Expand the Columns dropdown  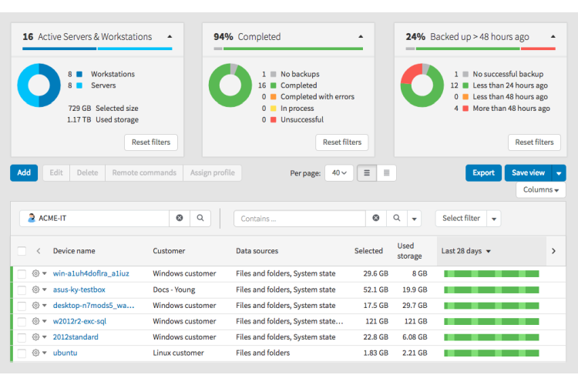point(540,190)
